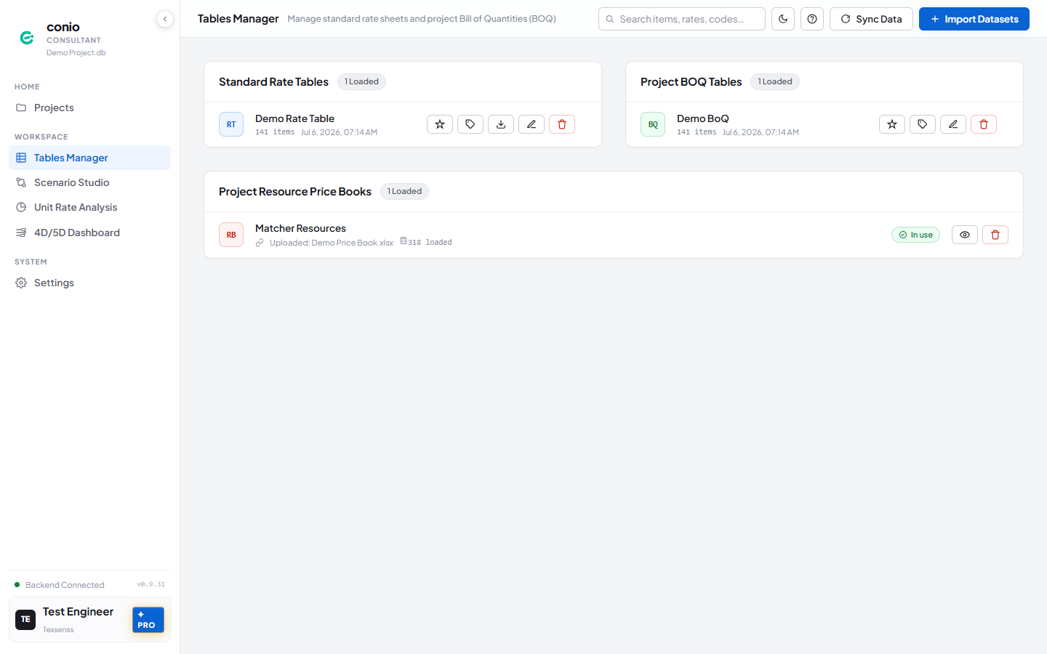Click the Standard Rate Tables heading
This screenshot has width=1047, height=654.
point(273,81)
